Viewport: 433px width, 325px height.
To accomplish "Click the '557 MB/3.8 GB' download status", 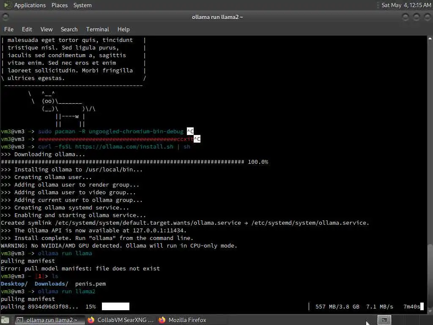I will pos(337,306).
